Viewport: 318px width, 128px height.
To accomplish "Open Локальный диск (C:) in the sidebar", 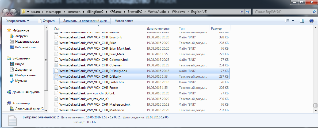I will point(29,109).
